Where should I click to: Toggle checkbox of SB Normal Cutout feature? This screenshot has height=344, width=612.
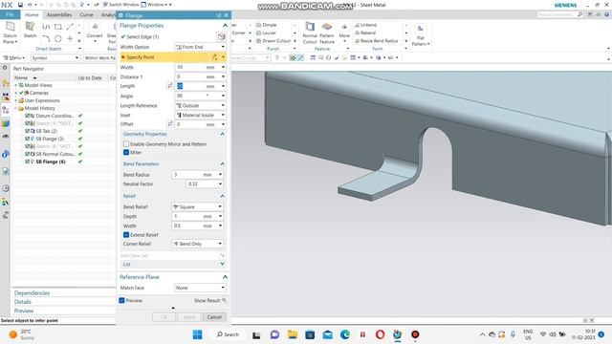pyautogui.click(x=28, y=154)
